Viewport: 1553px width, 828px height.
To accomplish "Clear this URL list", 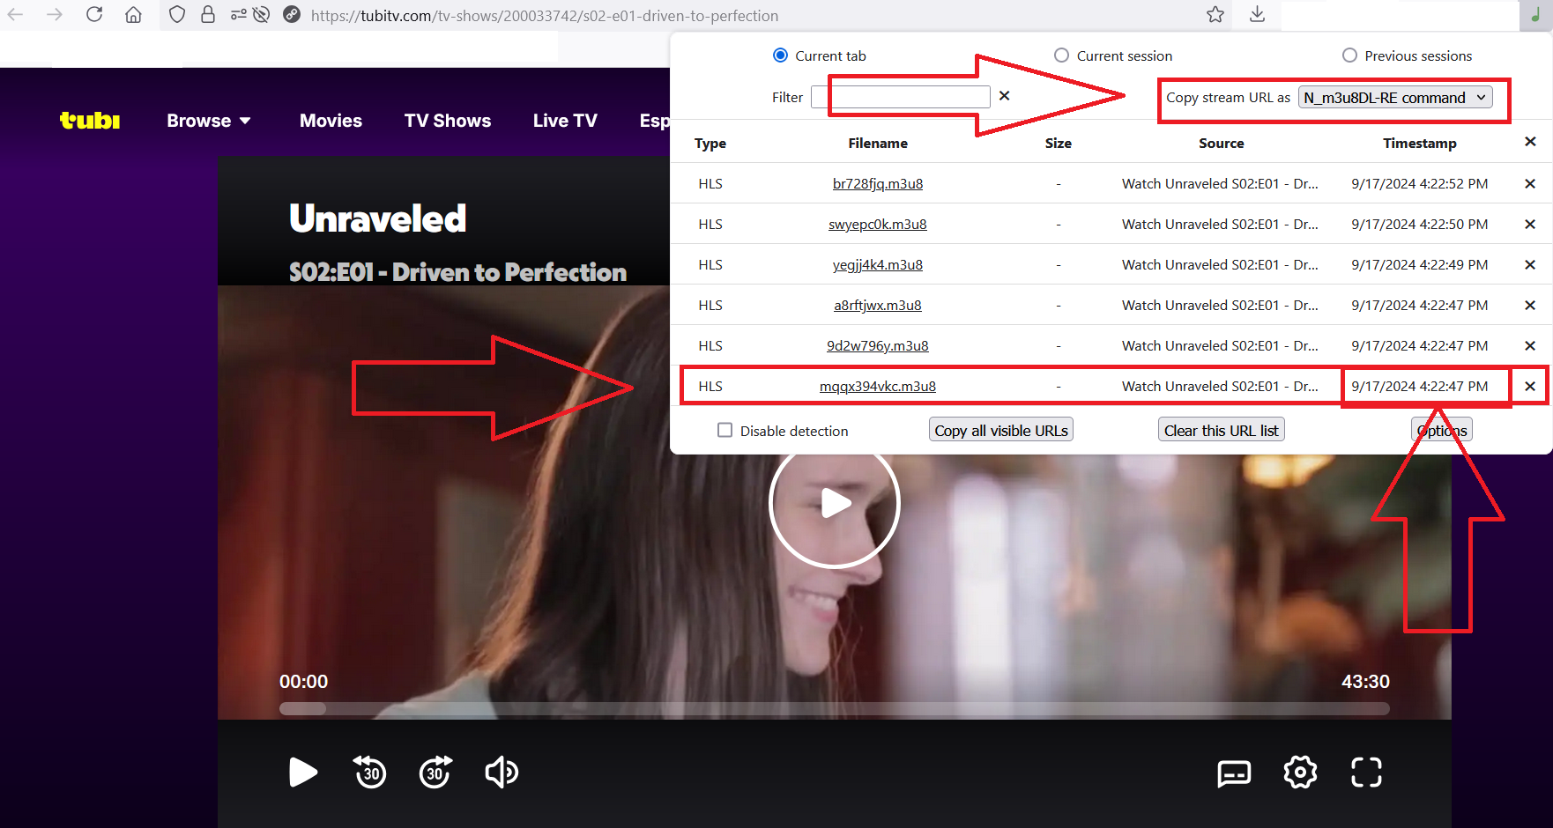I will pyautogui.click(x=1221, y=430).
